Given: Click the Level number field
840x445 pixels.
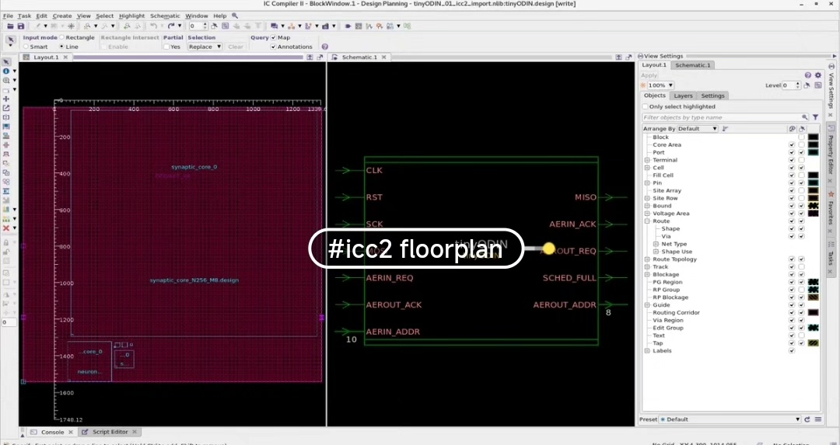Looking at the screenshot, I should [791, 85].
